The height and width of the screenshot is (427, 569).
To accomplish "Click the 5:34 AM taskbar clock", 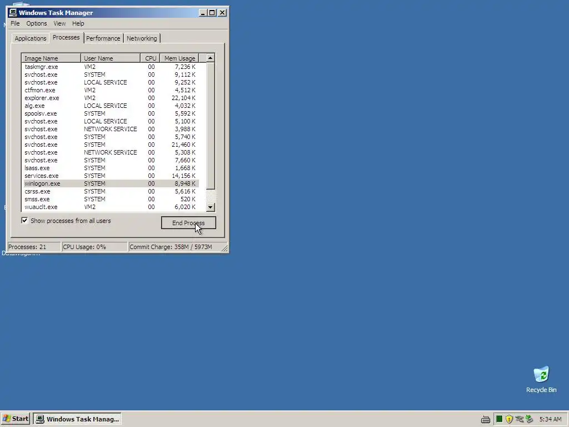I will (x=551, y=419).
